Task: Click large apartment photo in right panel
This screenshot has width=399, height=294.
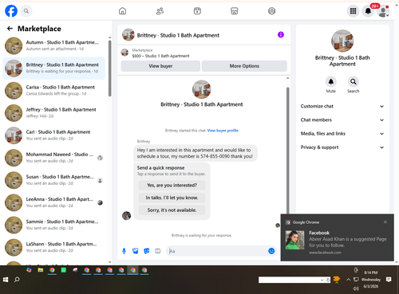Action: point(342,41)
